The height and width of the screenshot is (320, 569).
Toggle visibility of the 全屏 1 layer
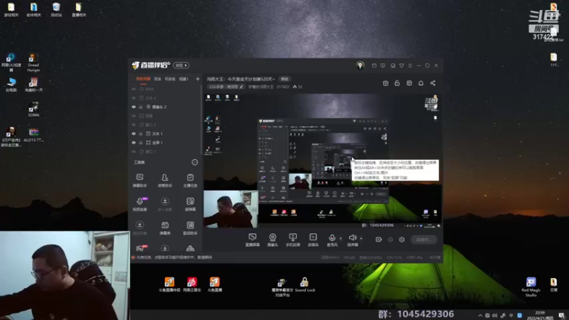coord(134,143)
